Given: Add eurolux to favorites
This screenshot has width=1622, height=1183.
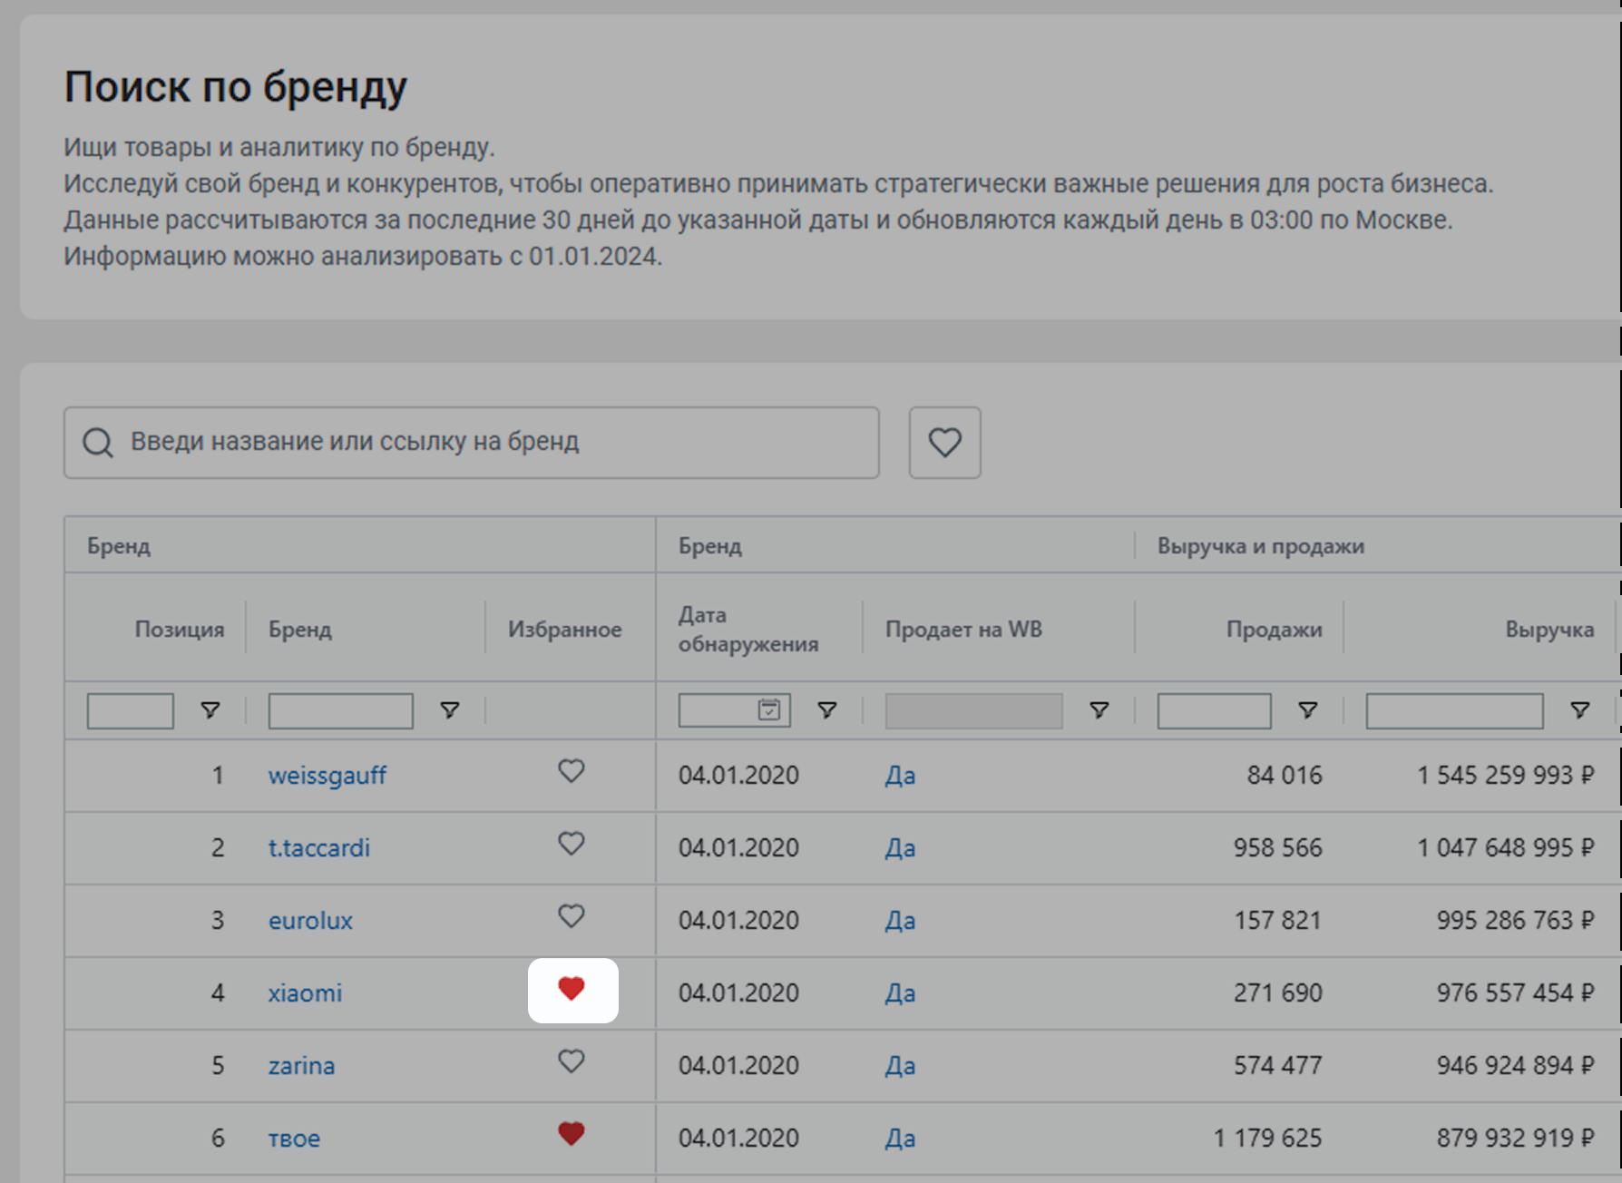Looking at the screenshot, I should [x=572, y=916].
